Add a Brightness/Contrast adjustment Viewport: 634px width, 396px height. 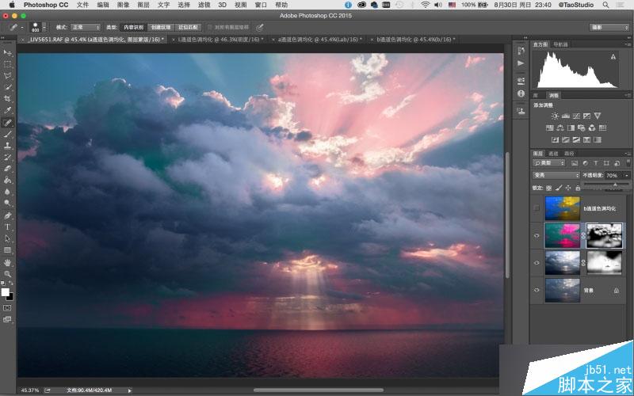point(555,116)
